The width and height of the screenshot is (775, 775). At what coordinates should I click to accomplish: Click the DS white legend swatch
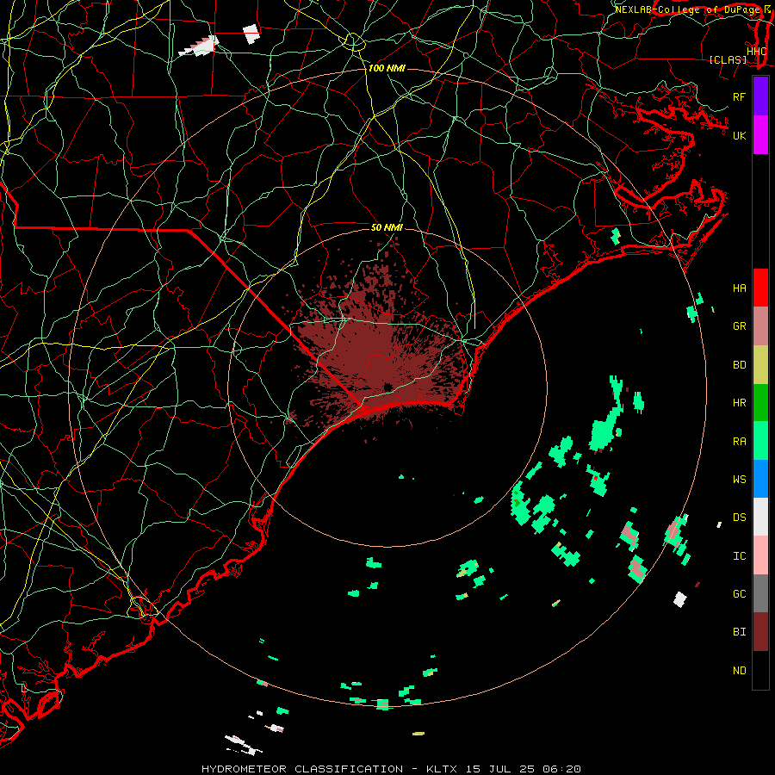click(x=760, y=517)
